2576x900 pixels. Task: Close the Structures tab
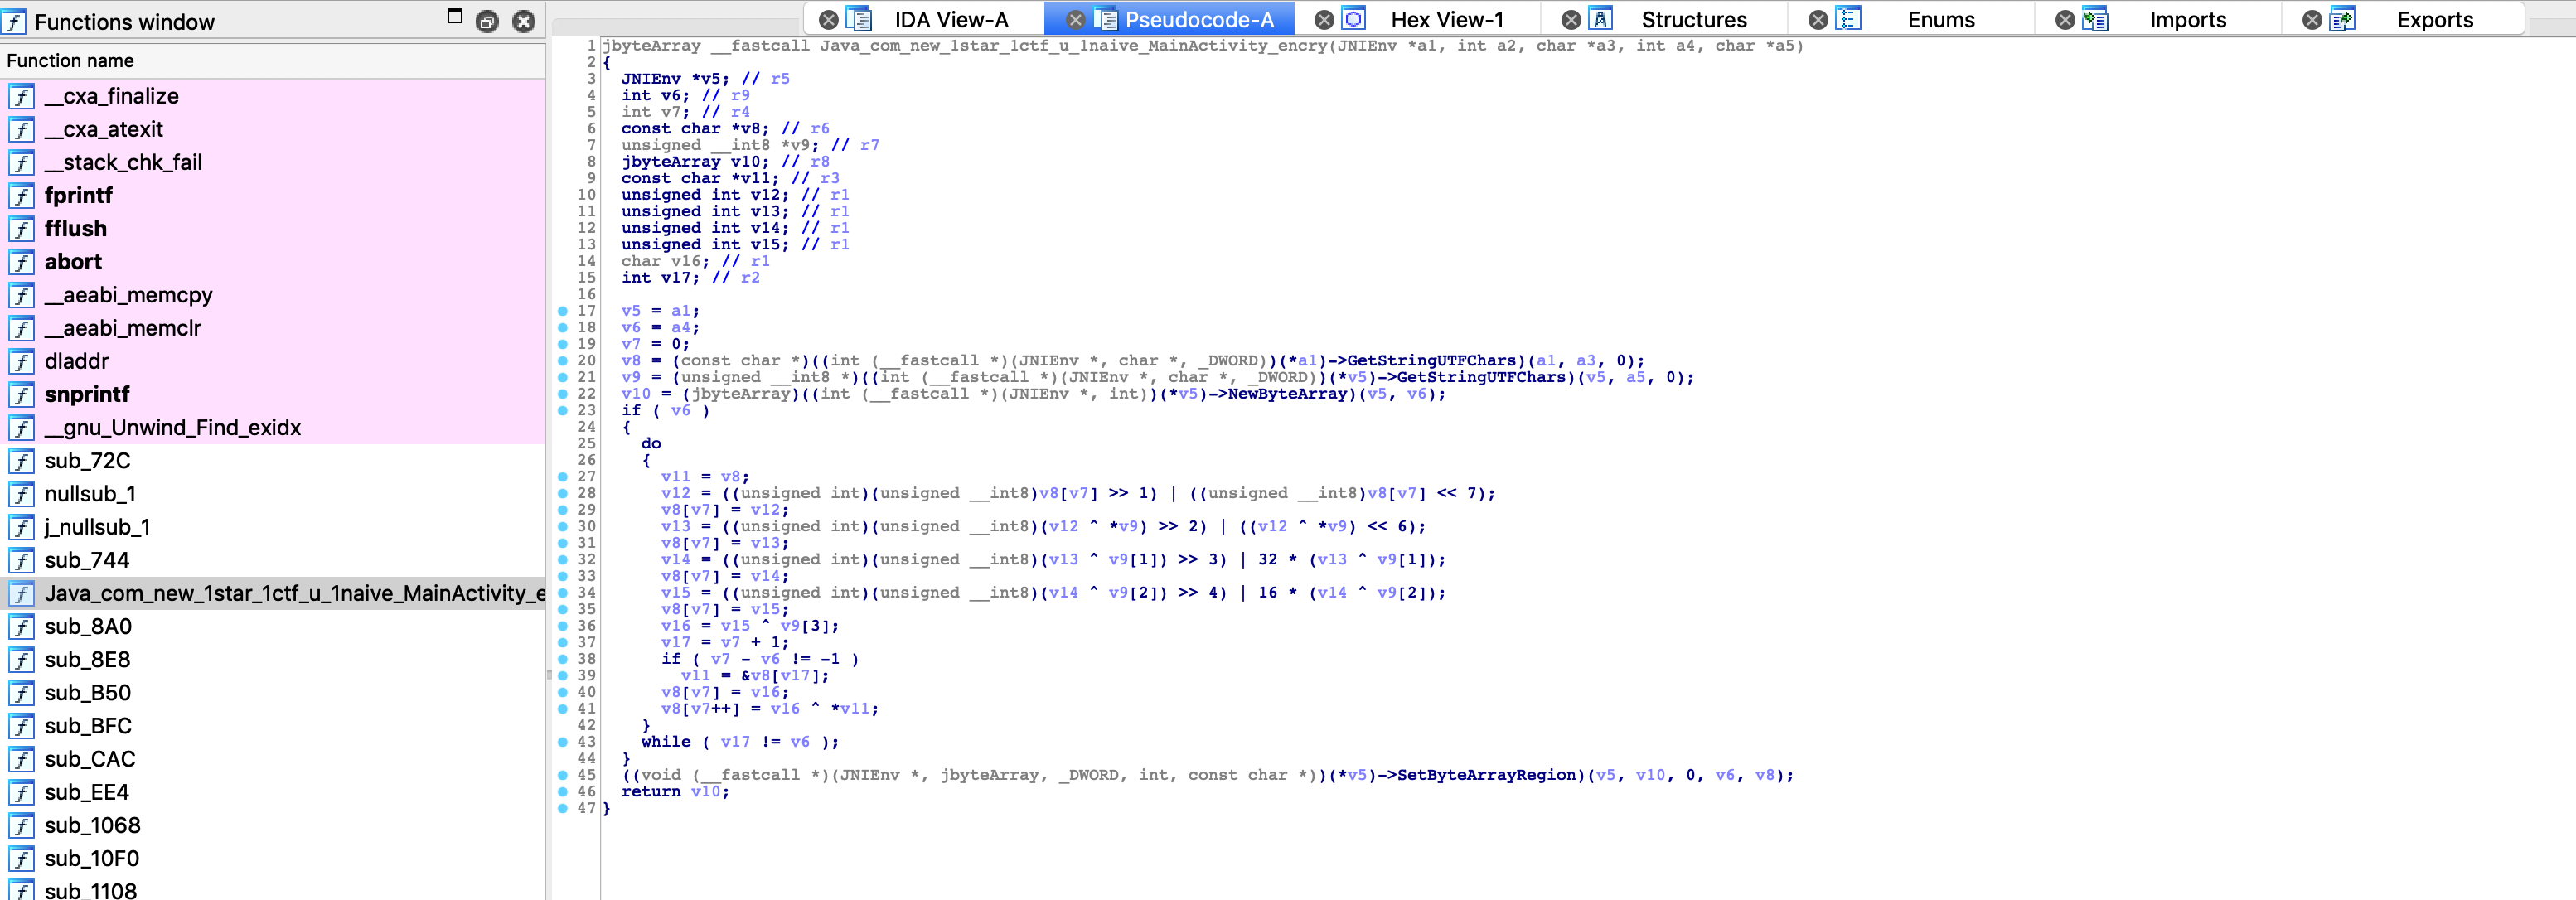1571,20
